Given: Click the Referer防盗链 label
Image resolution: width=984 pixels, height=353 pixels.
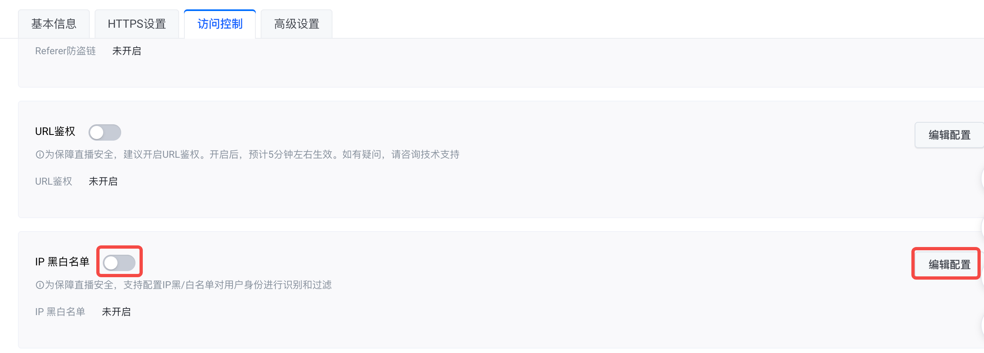Looking at the screenshot, I should tap(65, 51).
